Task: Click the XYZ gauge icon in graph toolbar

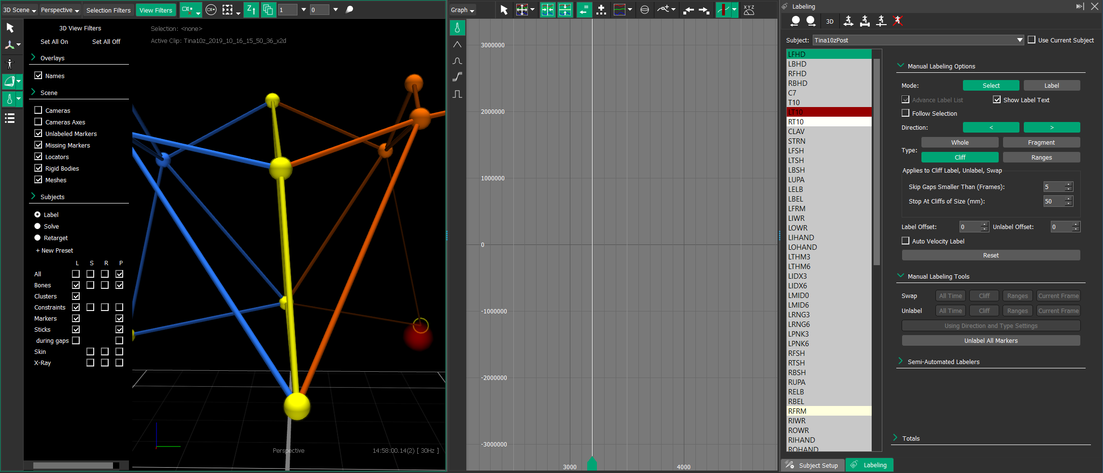Action: [x=749, y=10]
